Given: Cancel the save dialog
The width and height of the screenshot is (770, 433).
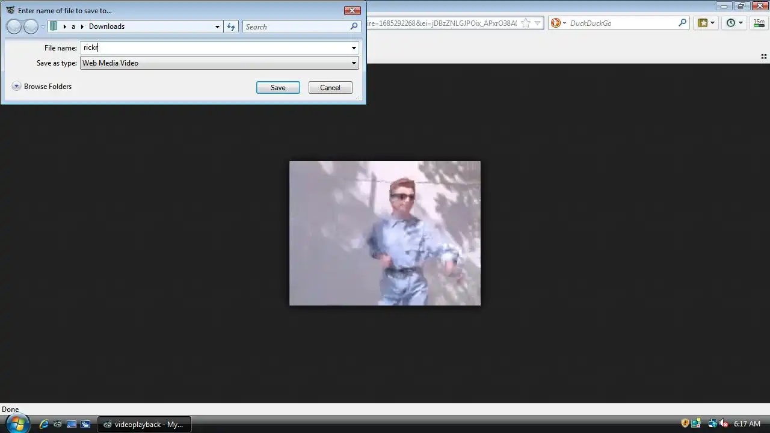Looking at the screenshot, I should tap(330, 88).
